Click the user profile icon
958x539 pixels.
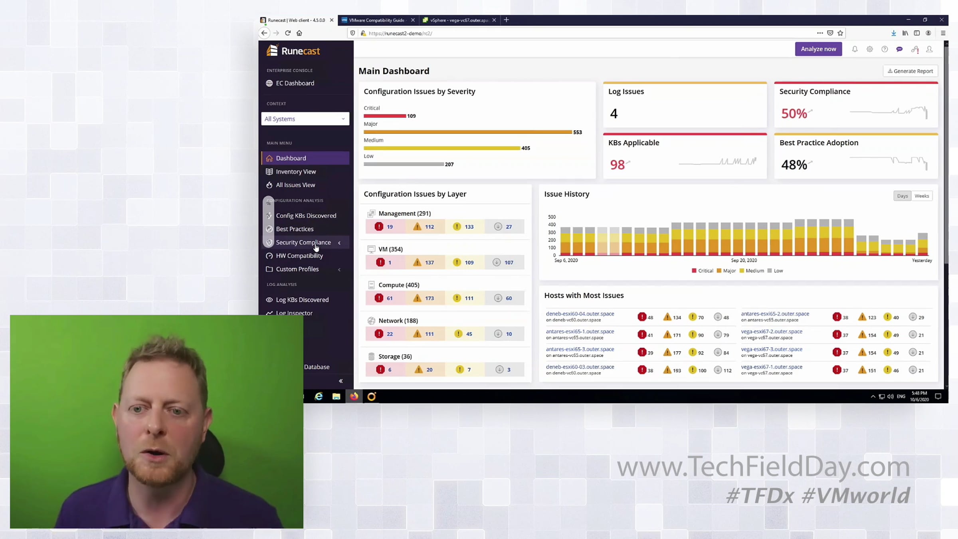click(x=929, y=49)
